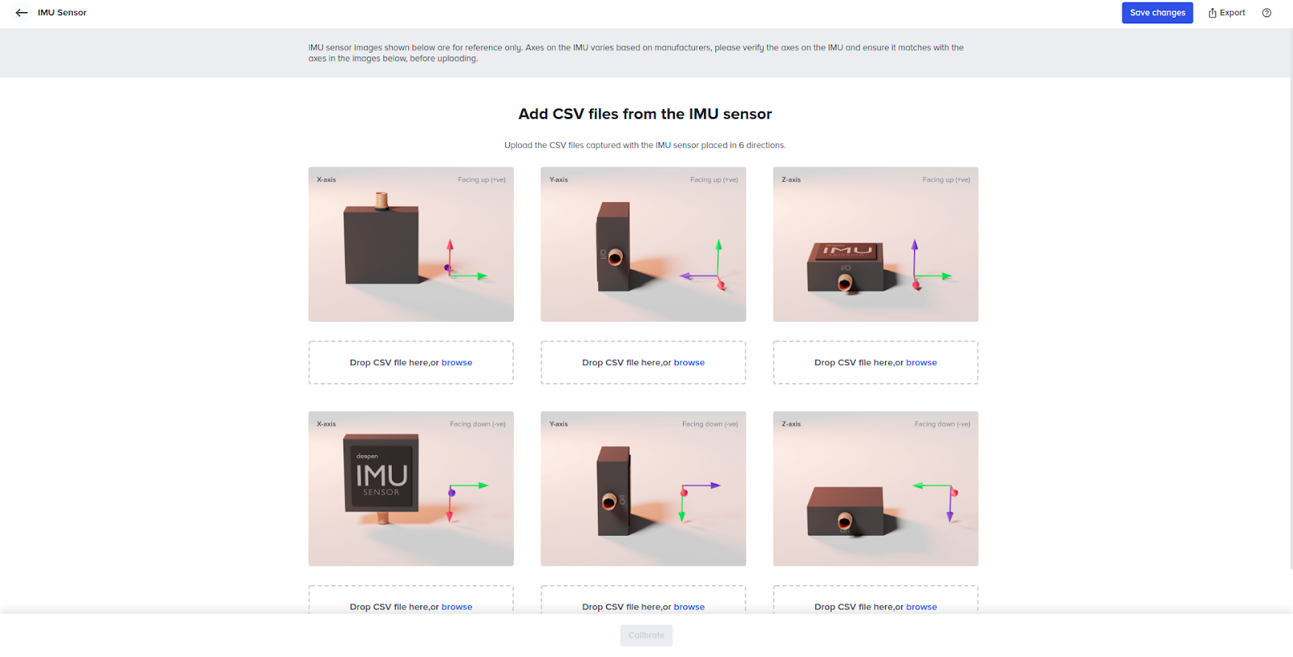The image size is (1293, 657).
Task: Open the help question mark icon
Action: point(1266,13)
